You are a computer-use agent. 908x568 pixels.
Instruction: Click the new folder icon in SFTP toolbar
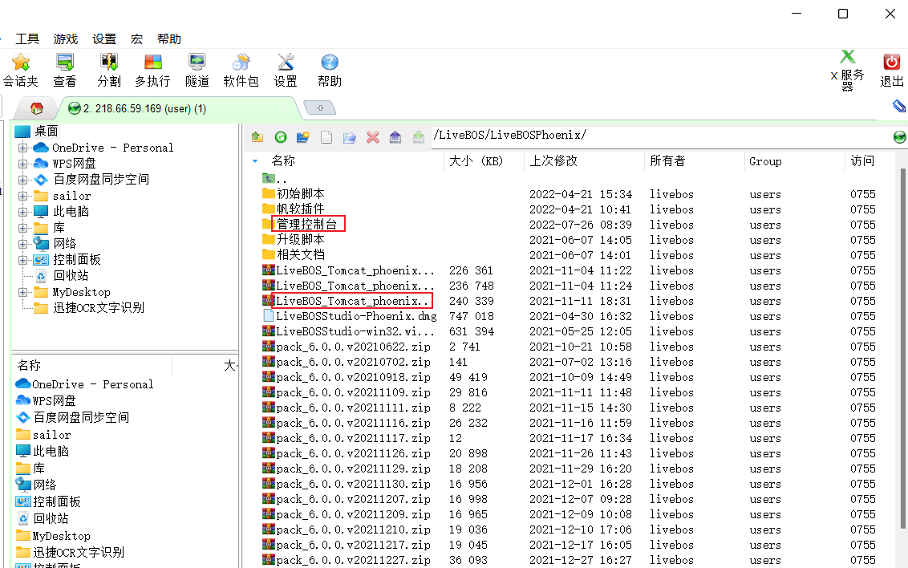tap(303, 137)
